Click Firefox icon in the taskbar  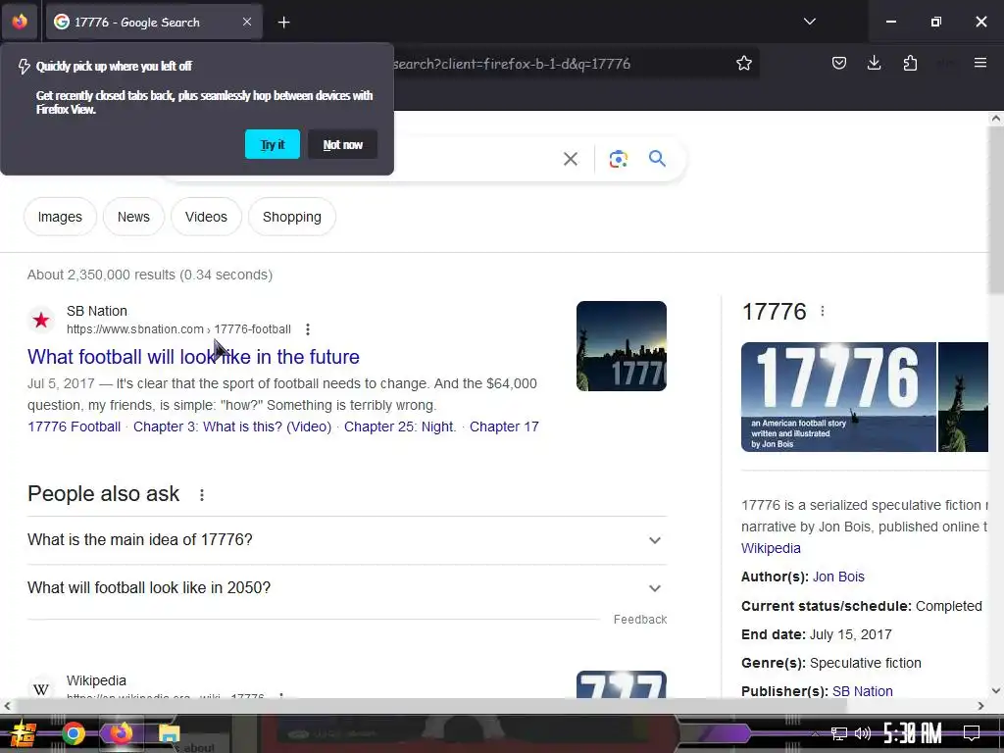click(x=121, y=733)
